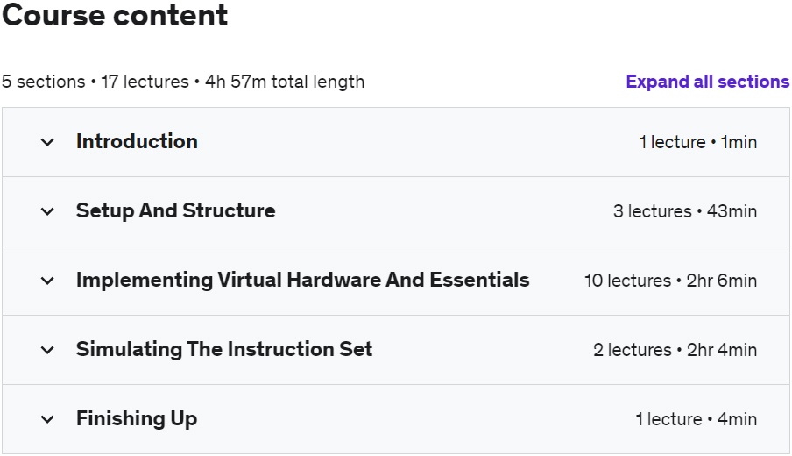Click the '10 lectures • 2hr 6min' label
792x456 pixels.
[x=671, y=281]
